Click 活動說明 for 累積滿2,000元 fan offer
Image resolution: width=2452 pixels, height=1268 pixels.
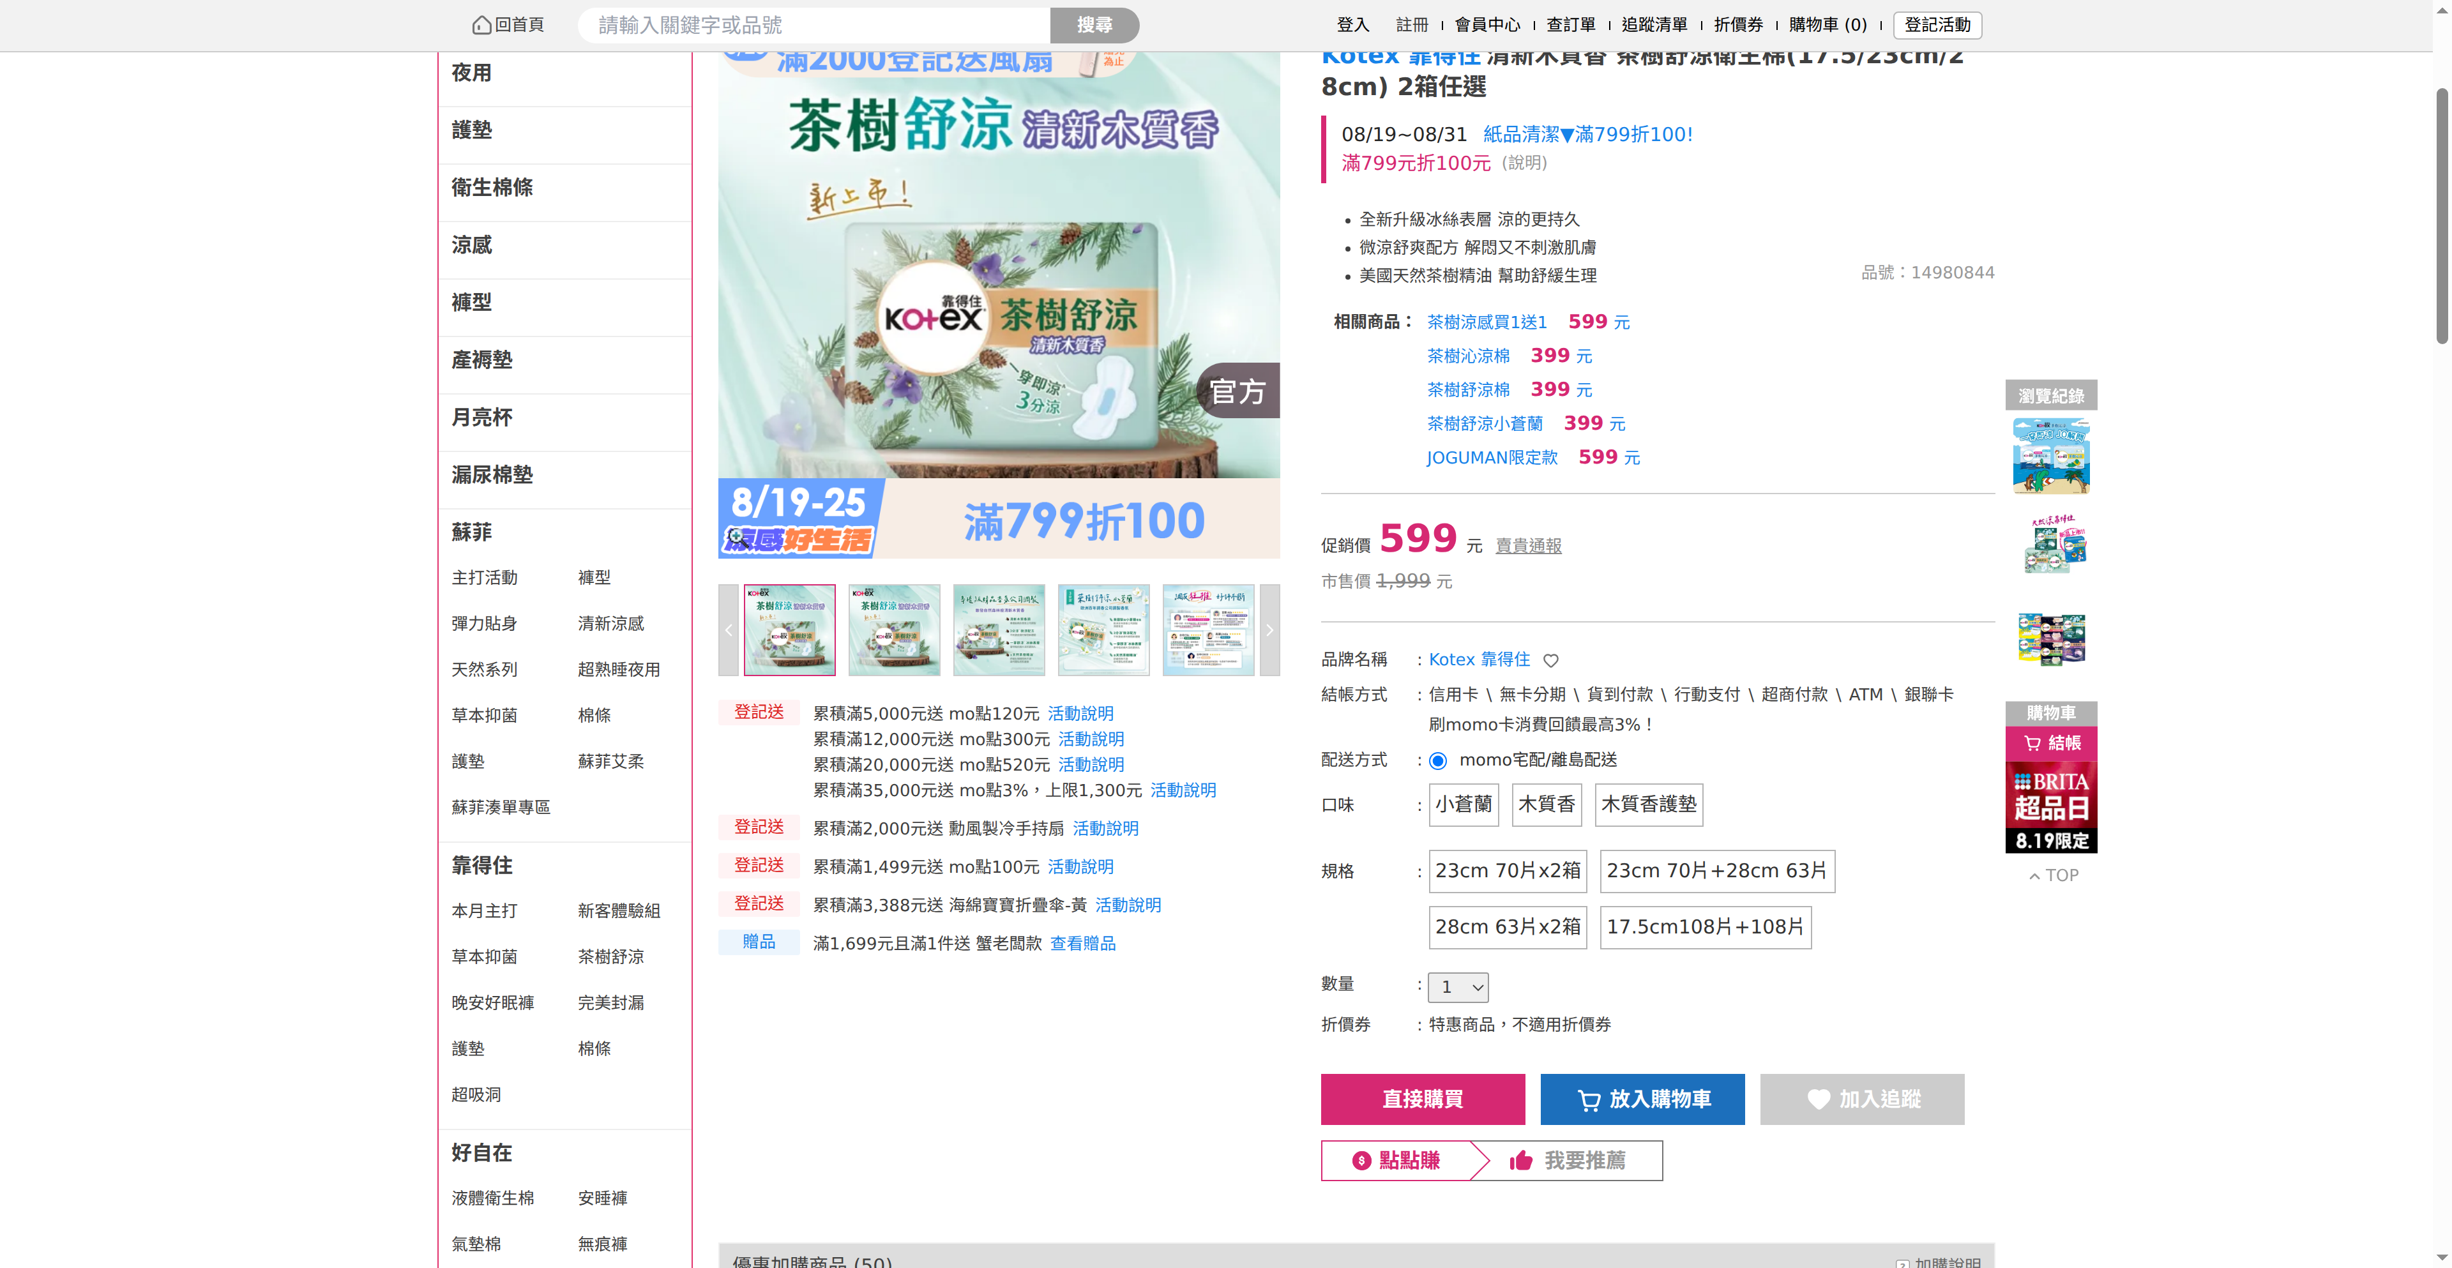pos(1105,828)
